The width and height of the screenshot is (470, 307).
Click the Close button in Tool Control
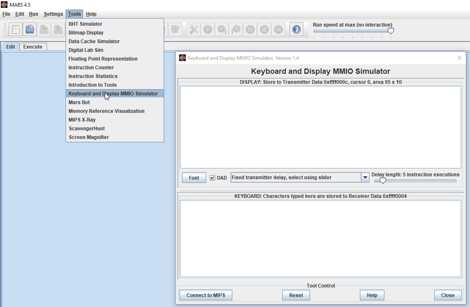click(x=448, y=295)
